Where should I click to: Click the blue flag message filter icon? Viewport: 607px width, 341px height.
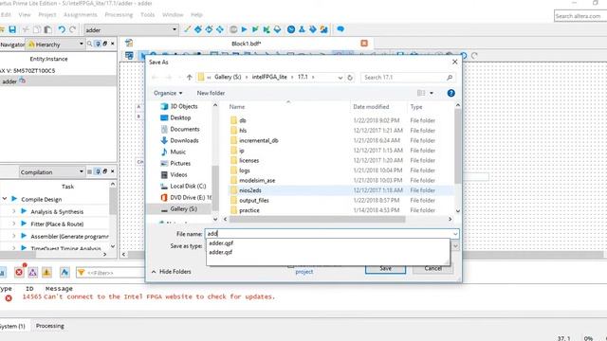point(64,272)
